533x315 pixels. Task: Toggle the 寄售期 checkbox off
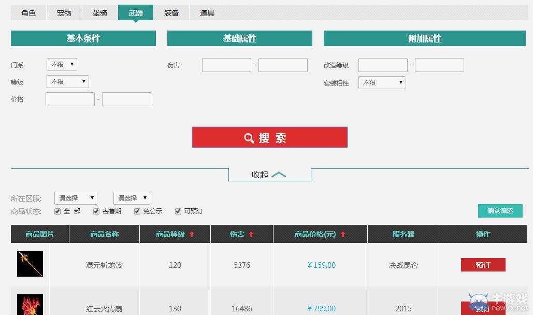click(96, 211)
